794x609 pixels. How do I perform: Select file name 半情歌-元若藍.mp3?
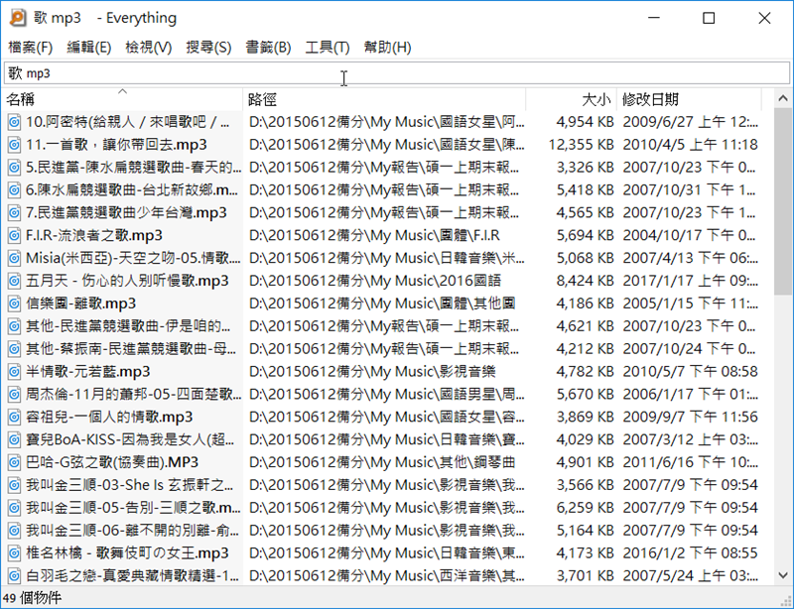[x=88, y=372]
